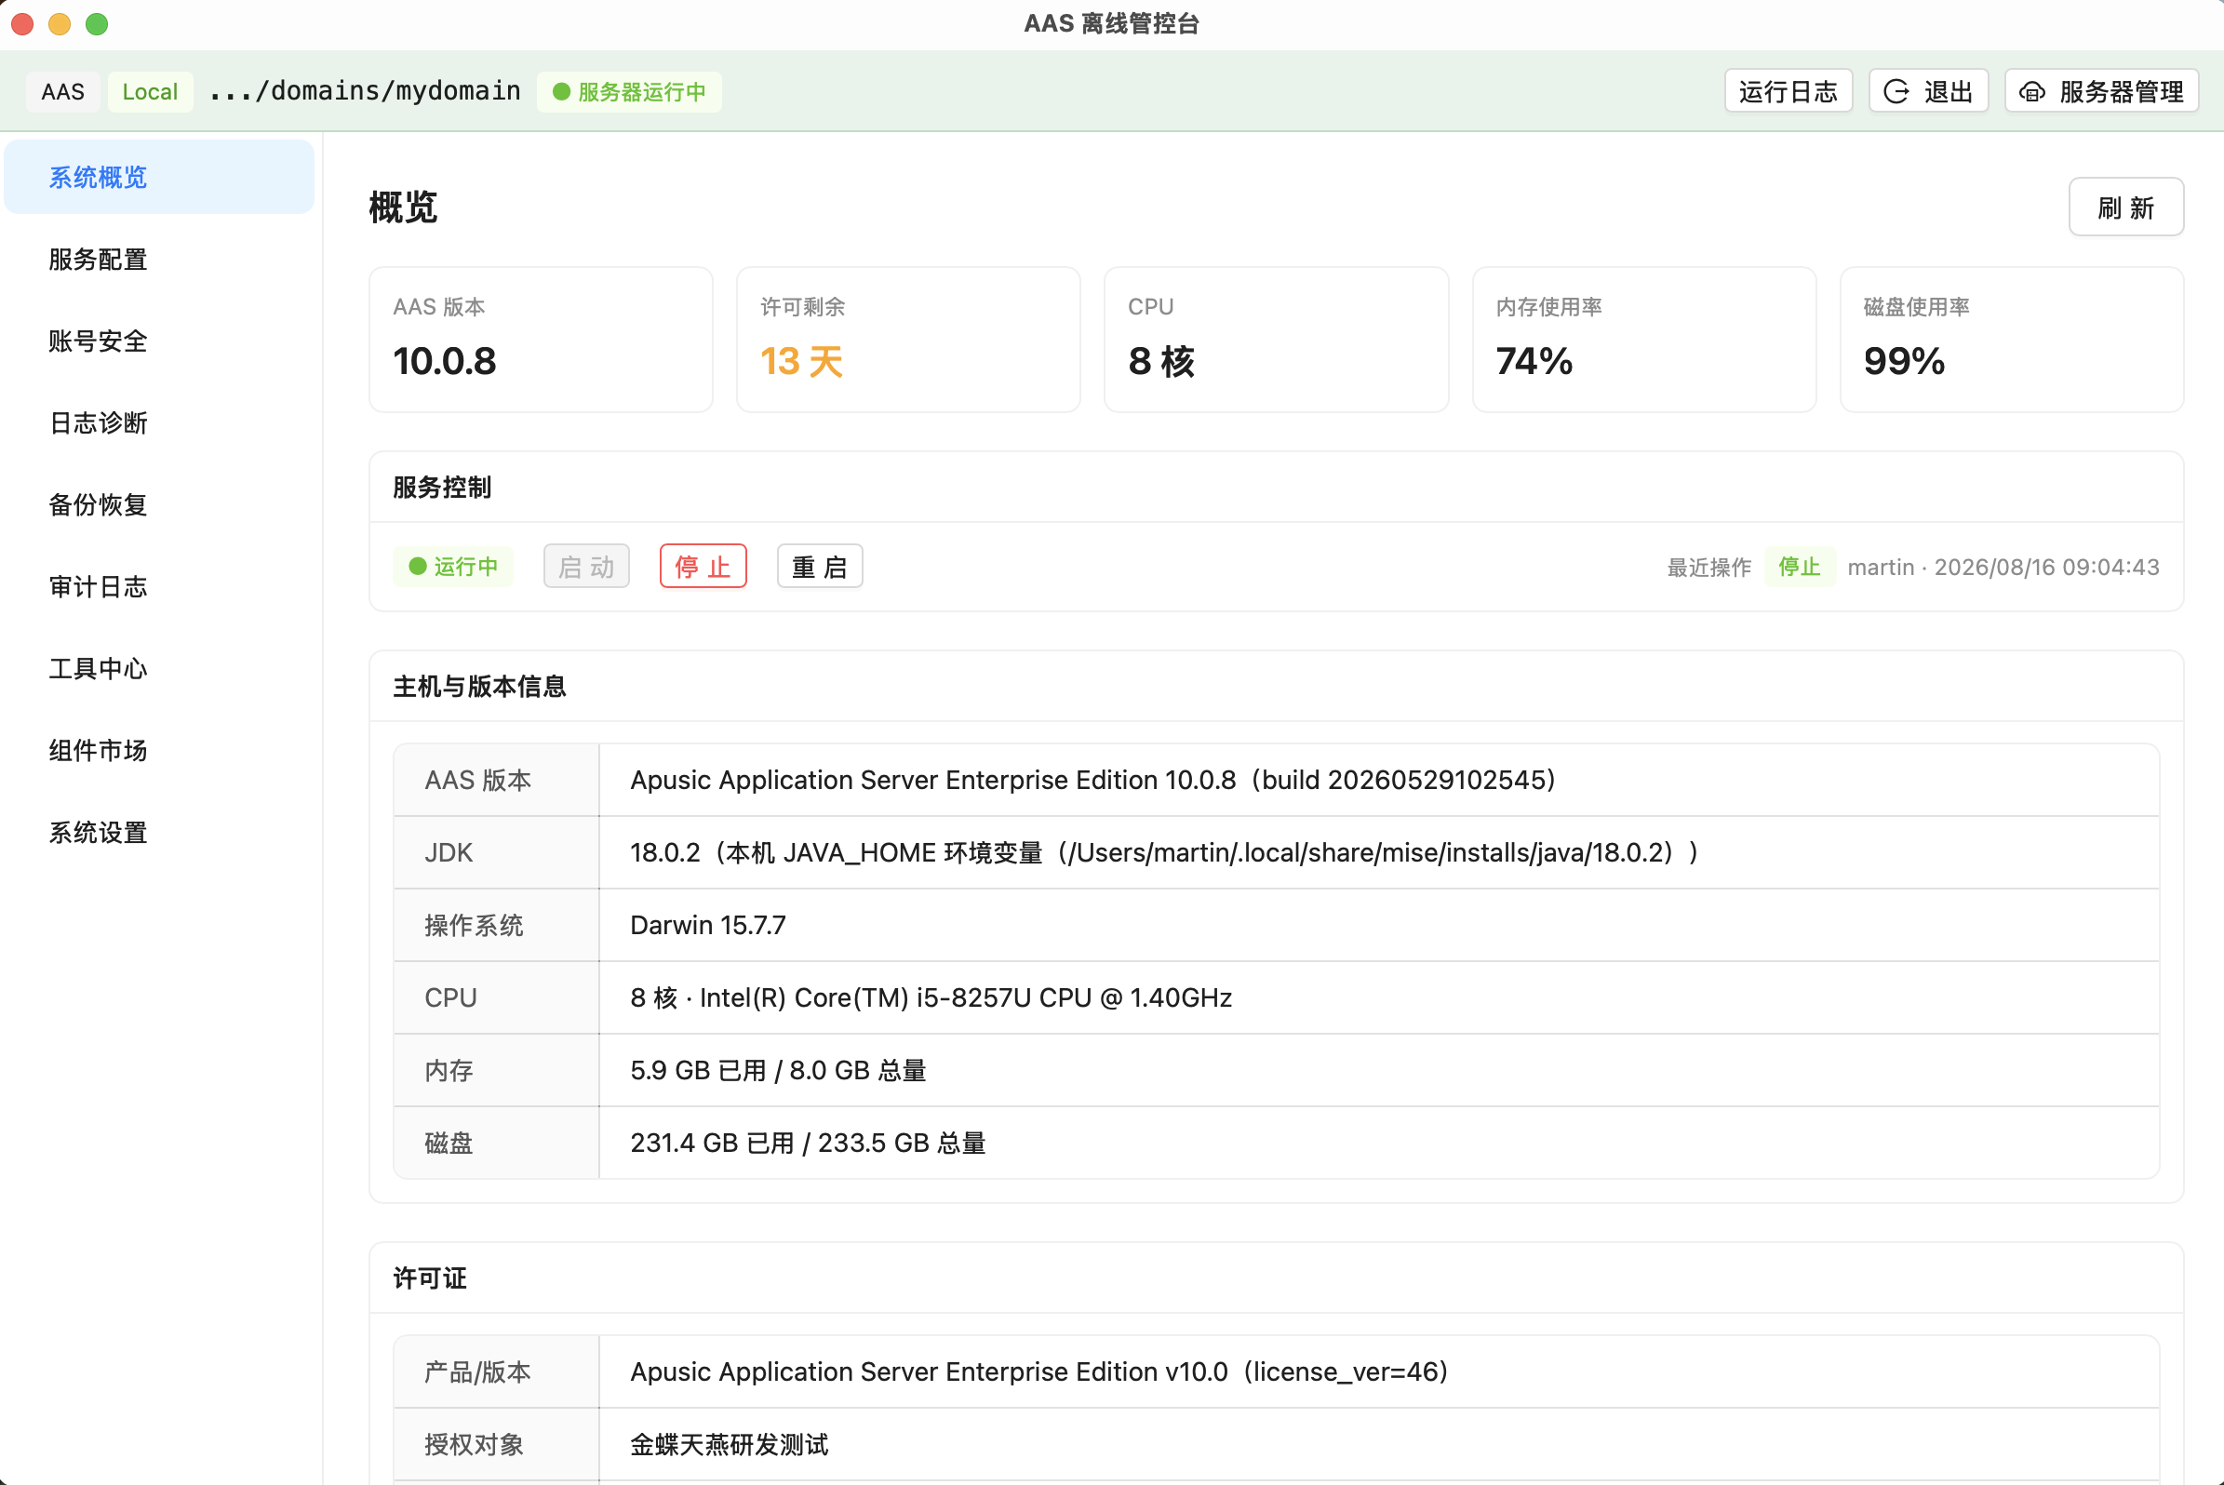Click the AAS tag in header
Viewport: 2224px width, 1485px height.
click(x=63, y=92)
